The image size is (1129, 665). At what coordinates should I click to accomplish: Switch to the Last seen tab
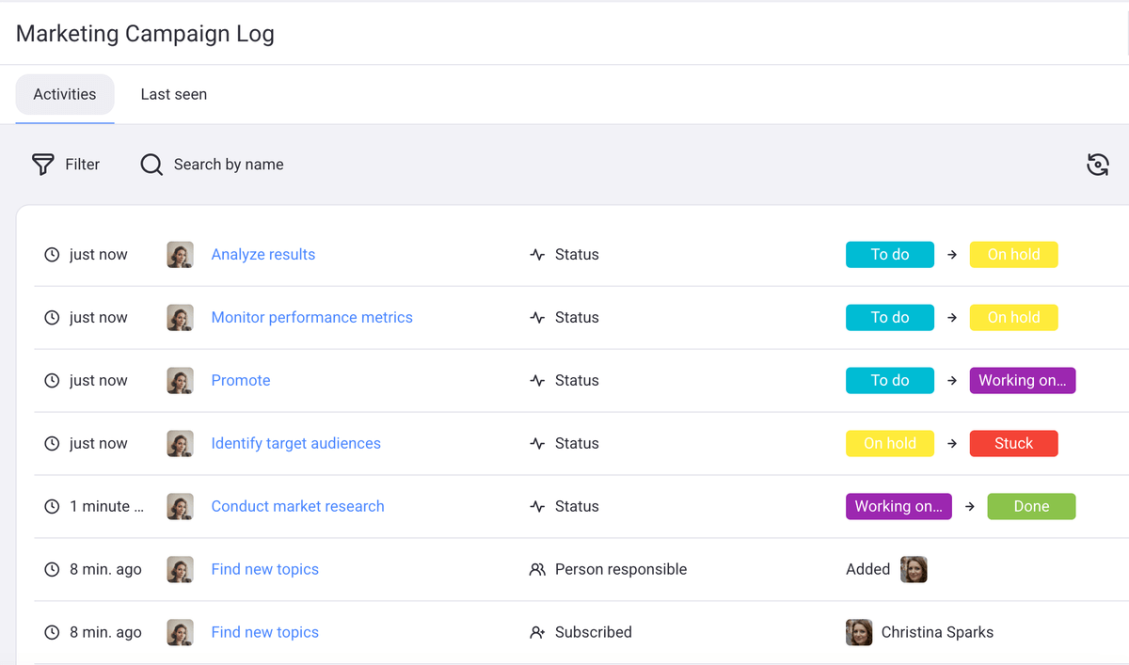point(174,94)
